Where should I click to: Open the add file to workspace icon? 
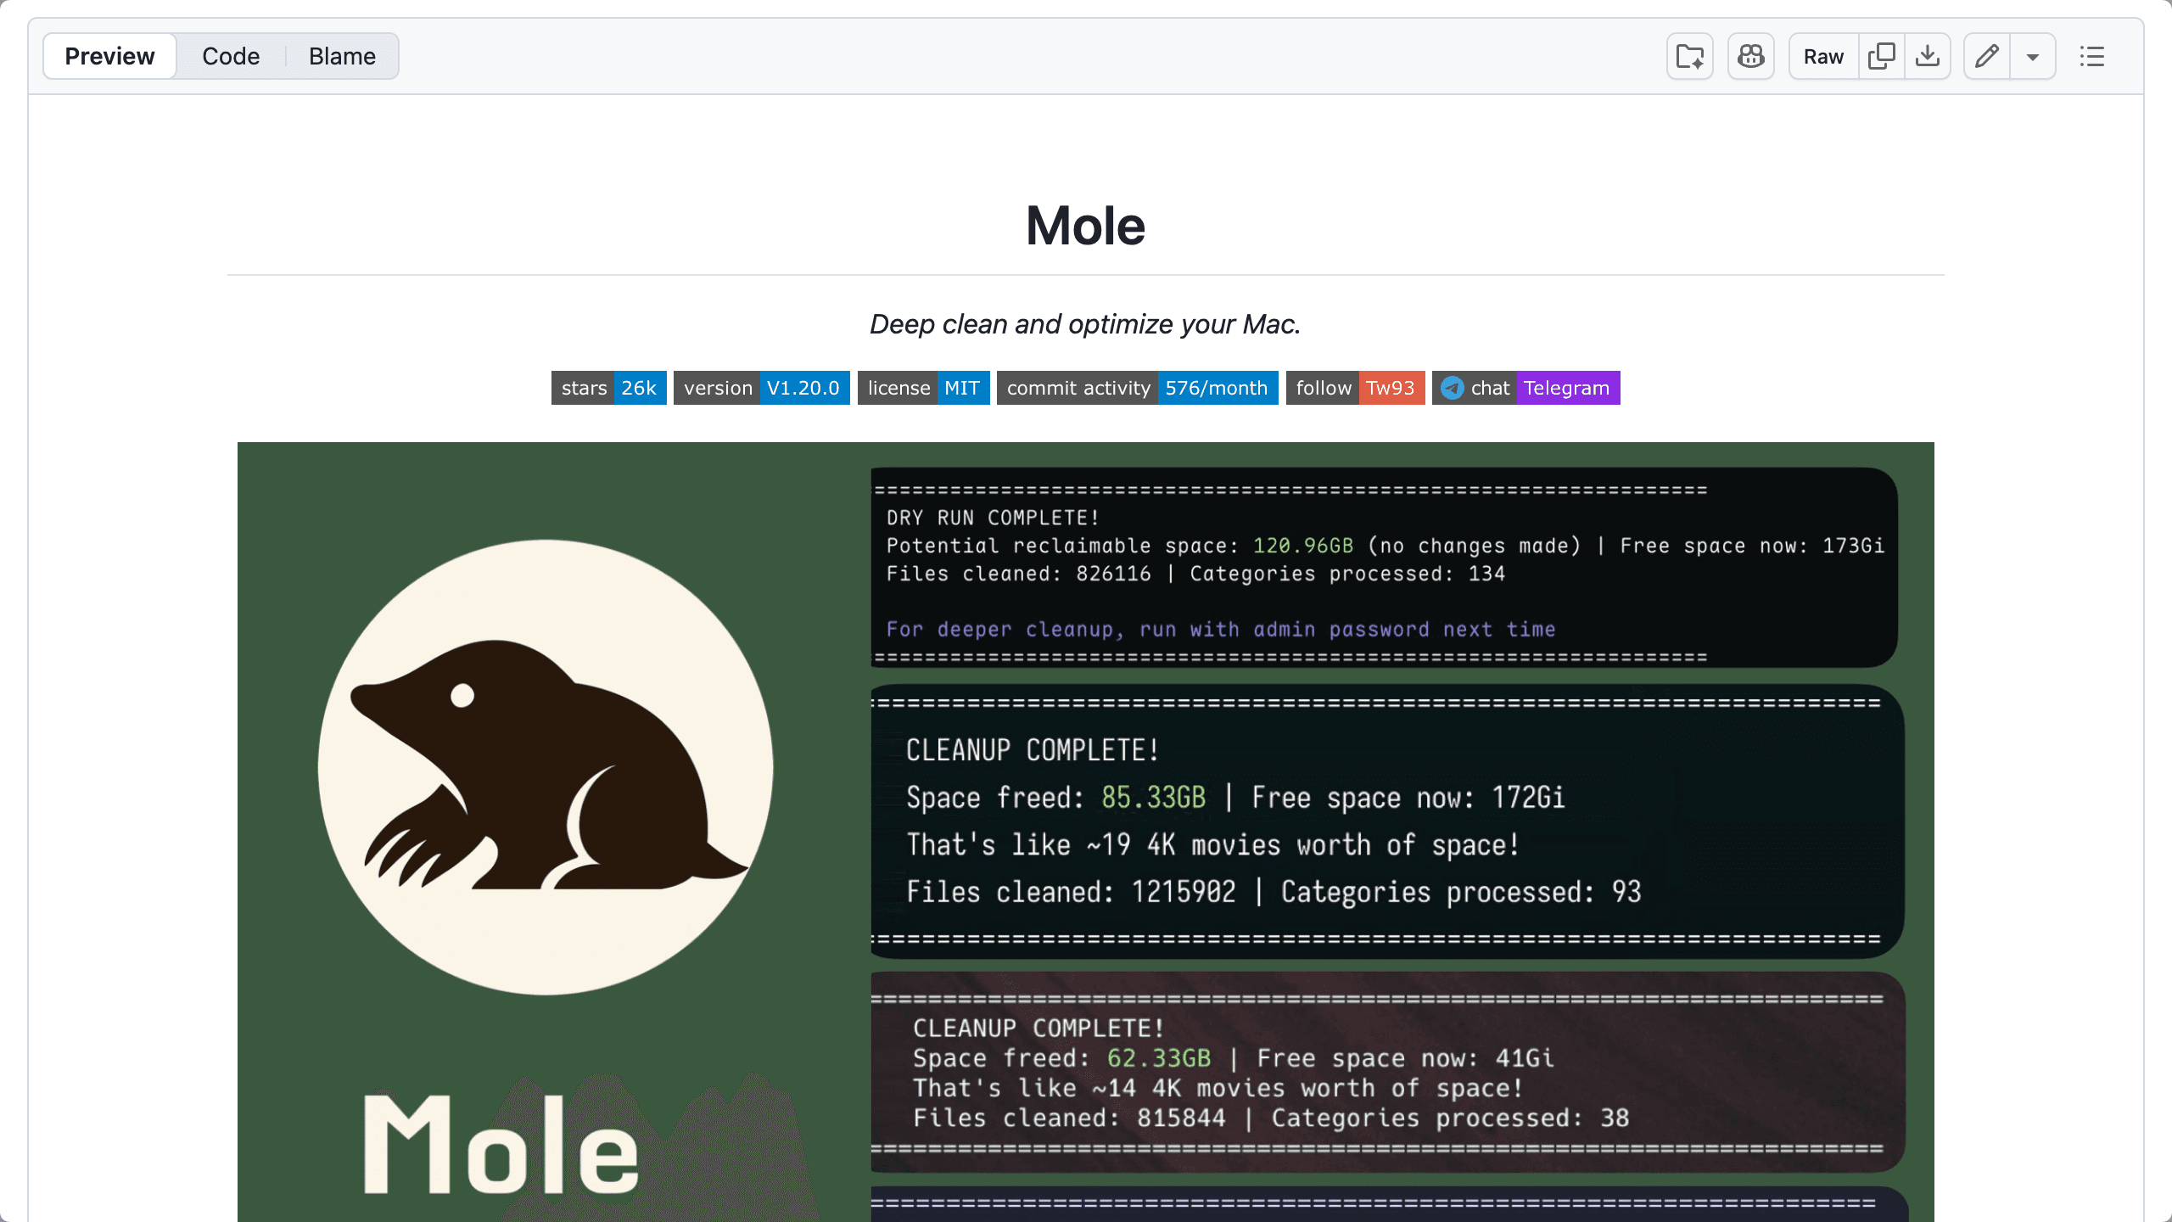(1688, 55)
